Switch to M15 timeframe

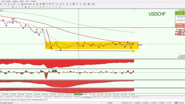pyautogui.click(x=40, y=7)
